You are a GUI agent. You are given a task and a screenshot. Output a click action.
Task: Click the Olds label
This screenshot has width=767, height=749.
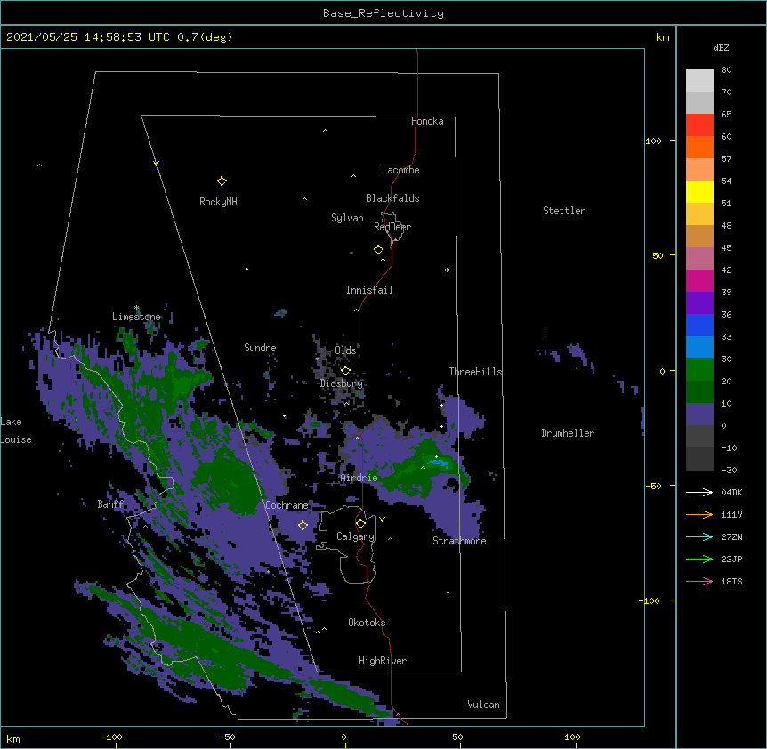point(345,350)
